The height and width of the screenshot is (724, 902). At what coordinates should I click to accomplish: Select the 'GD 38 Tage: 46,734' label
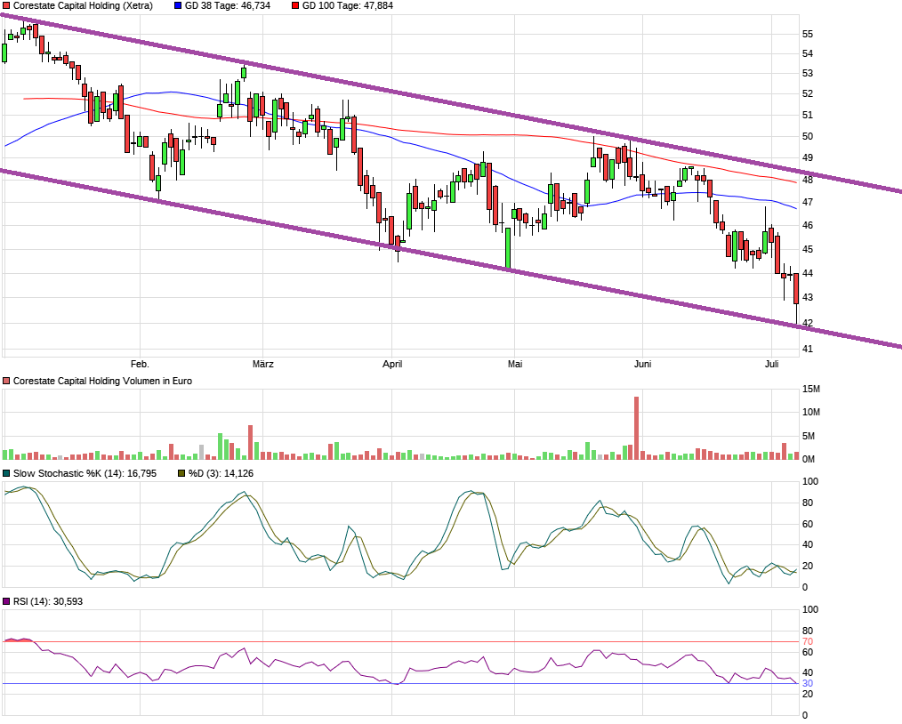point(227,5)
